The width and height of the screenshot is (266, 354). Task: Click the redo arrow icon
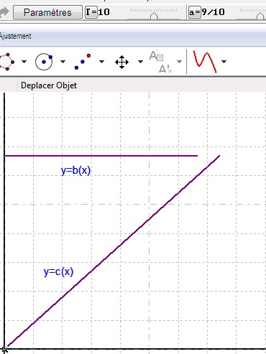tap(4, 12)
